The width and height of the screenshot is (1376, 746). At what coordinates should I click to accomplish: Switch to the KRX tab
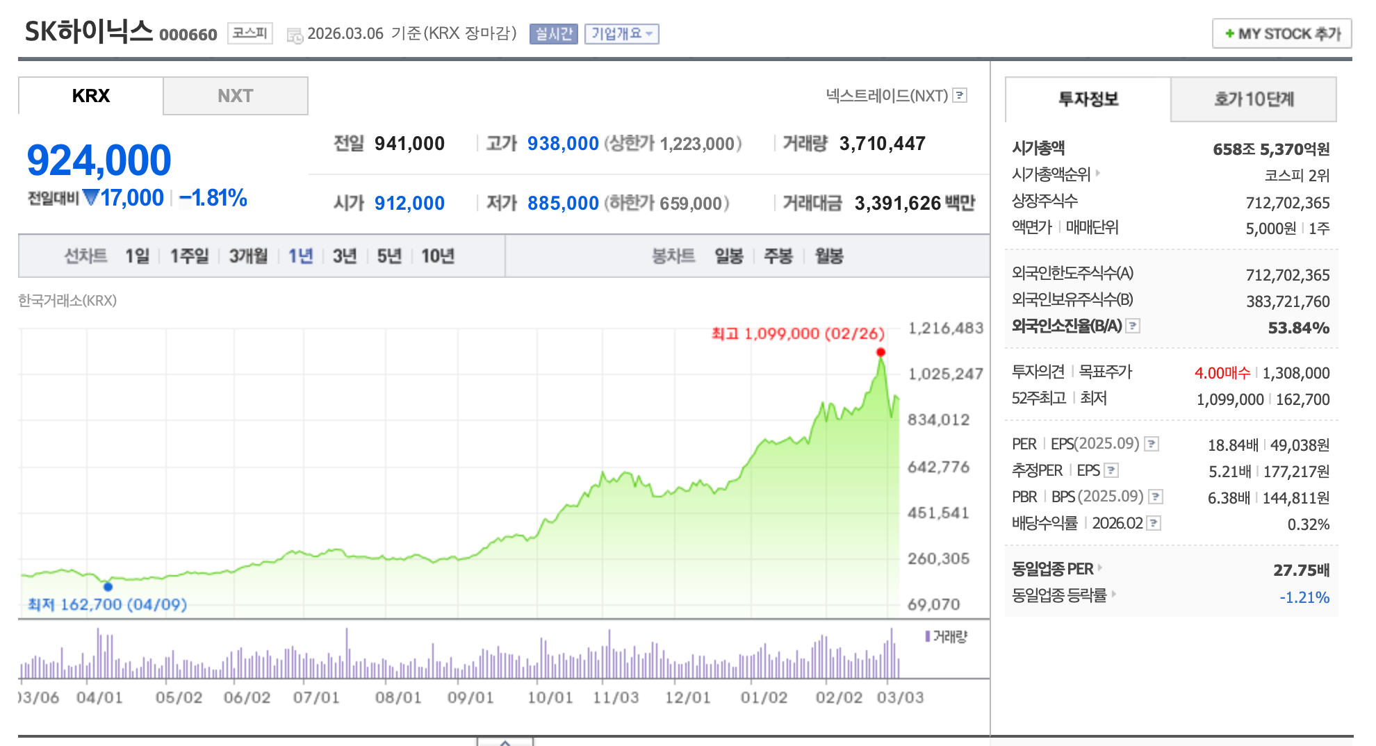coord(91,96)
